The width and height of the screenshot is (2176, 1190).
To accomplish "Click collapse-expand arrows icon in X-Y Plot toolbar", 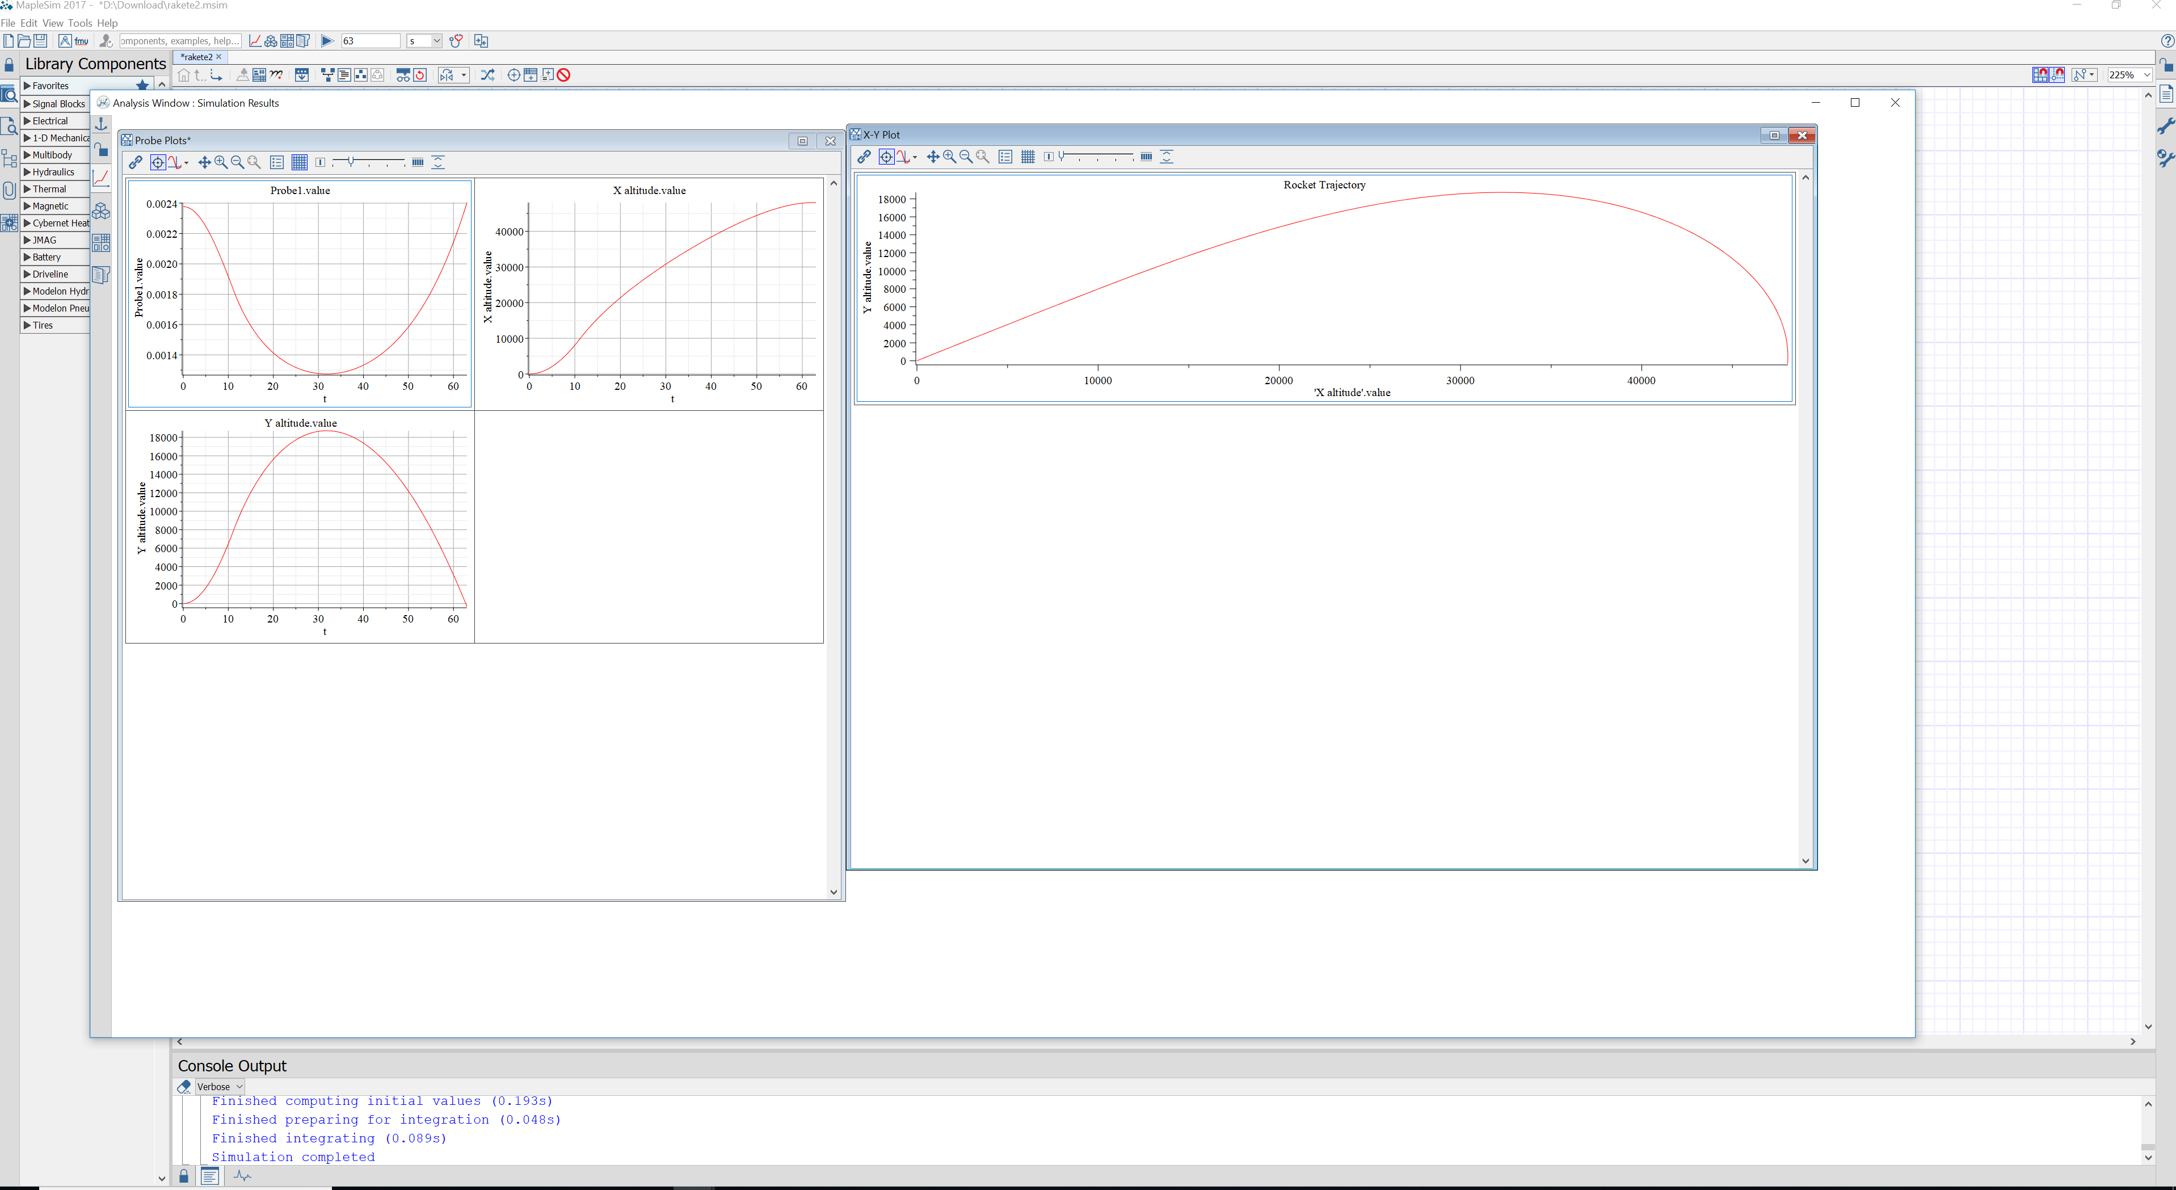I will point(1167,156).
